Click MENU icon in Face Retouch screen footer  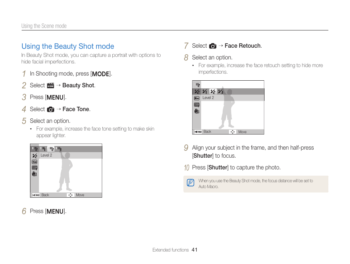coord(198,132)
